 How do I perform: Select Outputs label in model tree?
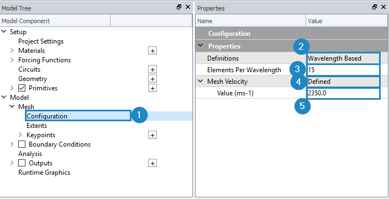(40, 163)
